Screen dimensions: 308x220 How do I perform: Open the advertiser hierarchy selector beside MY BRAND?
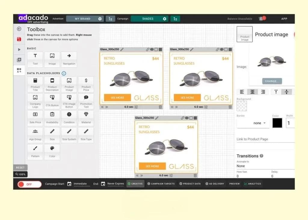coord(110,18)
